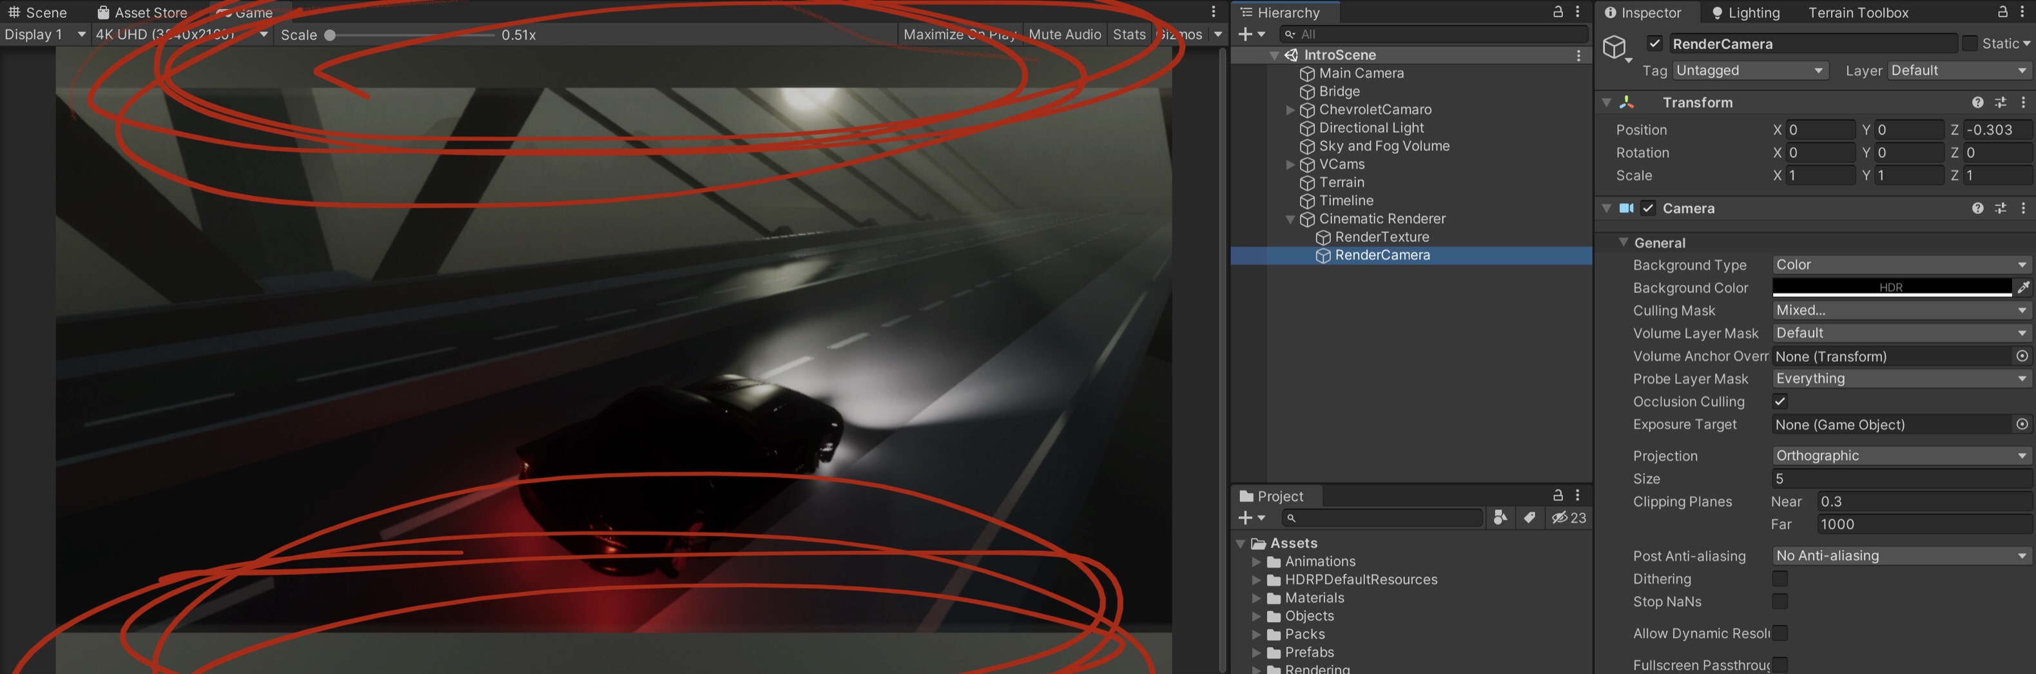Select the Timeline object
This screenshot has width=2036, height=674.
coord(1345,200)
